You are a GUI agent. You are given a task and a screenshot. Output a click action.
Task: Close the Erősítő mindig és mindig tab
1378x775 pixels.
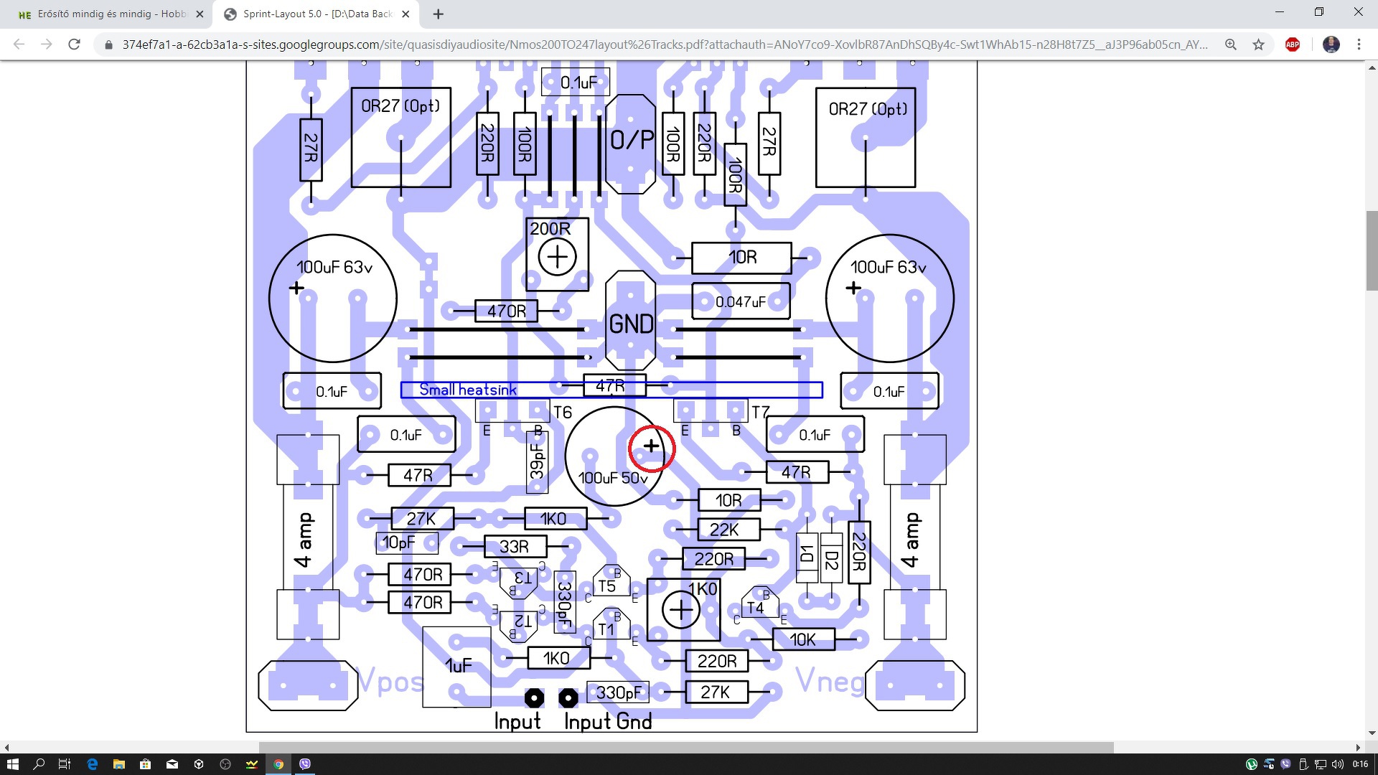click(x=200, y=14)
